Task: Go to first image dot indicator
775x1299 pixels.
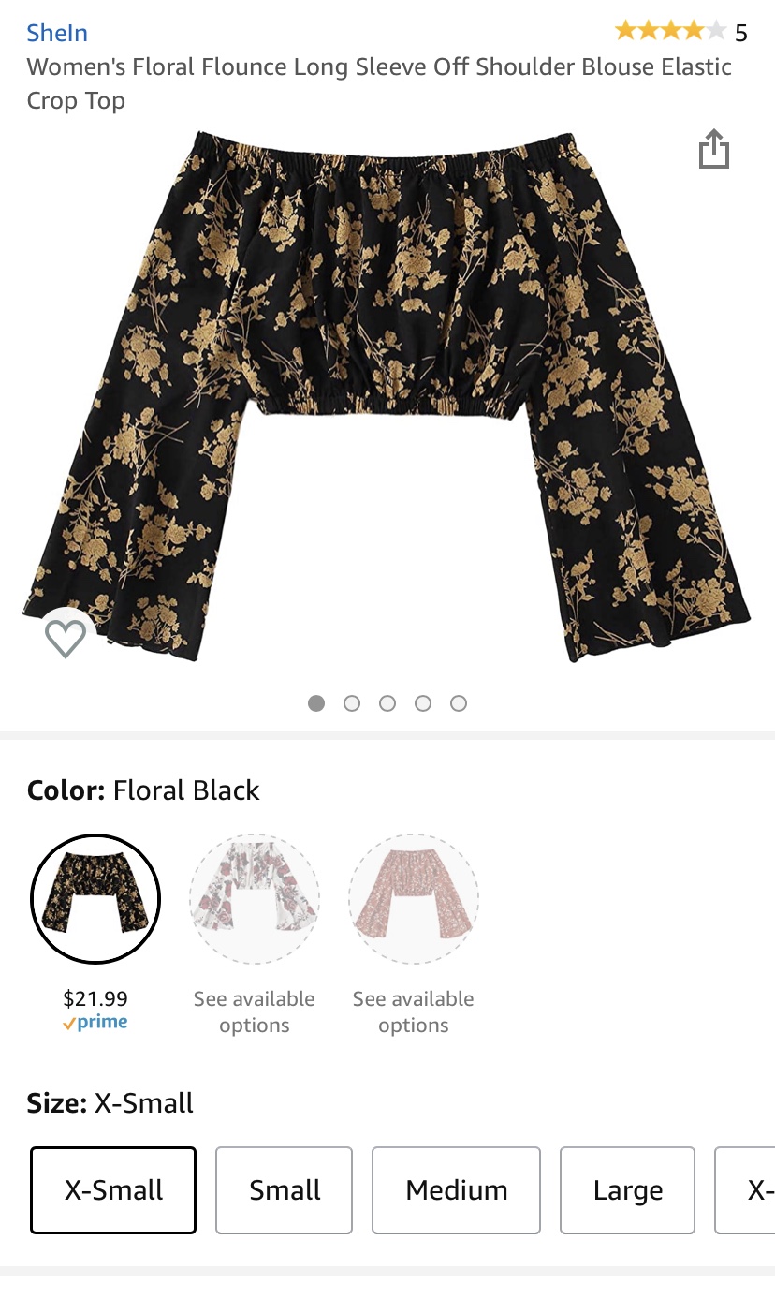Action: (316, 703)
